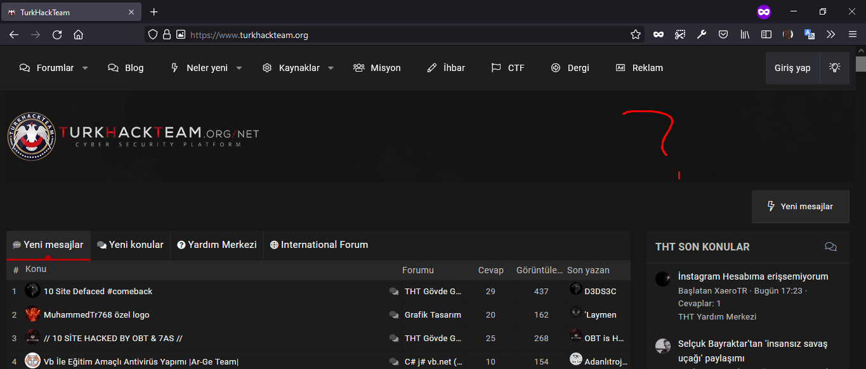This screenshot has width=866, height=369.
Task: Click the Cevap column header
Action: (x=491, y=270)
